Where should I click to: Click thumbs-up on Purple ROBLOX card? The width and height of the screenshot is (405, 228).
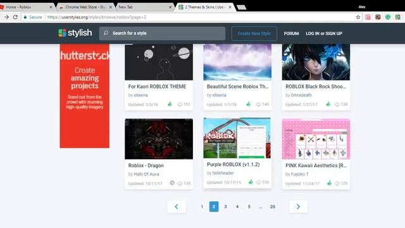point(251,182)
